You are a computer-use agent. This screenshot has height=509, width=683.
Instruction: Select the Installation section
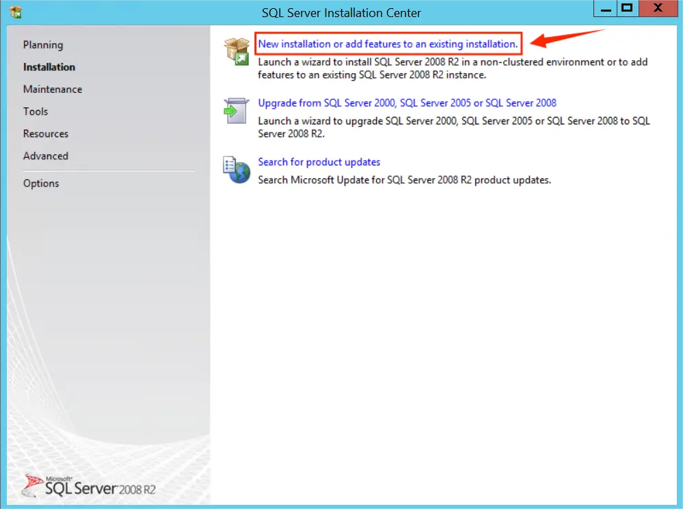coord(49,67)
